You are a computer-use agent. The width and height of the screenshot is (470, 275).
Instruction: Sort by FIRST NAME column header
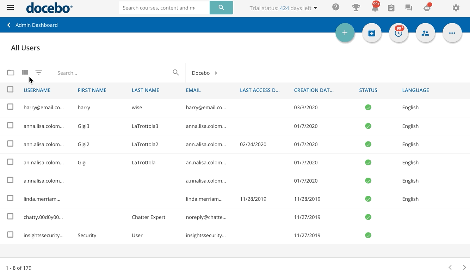click(92, 90)
